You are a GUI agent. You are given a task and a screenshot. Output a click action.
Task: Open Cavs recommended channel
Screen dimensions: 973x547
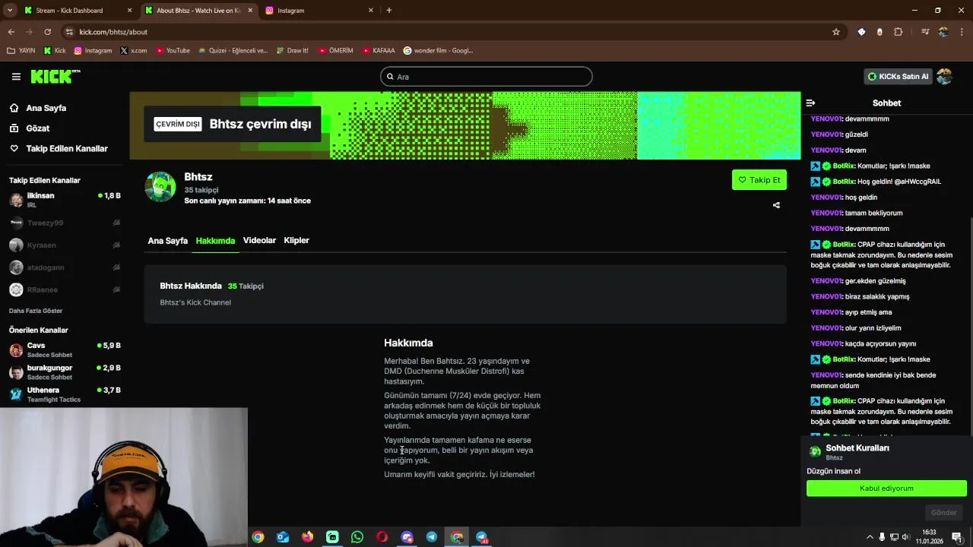pyautogui.click(x=65, y=350)
